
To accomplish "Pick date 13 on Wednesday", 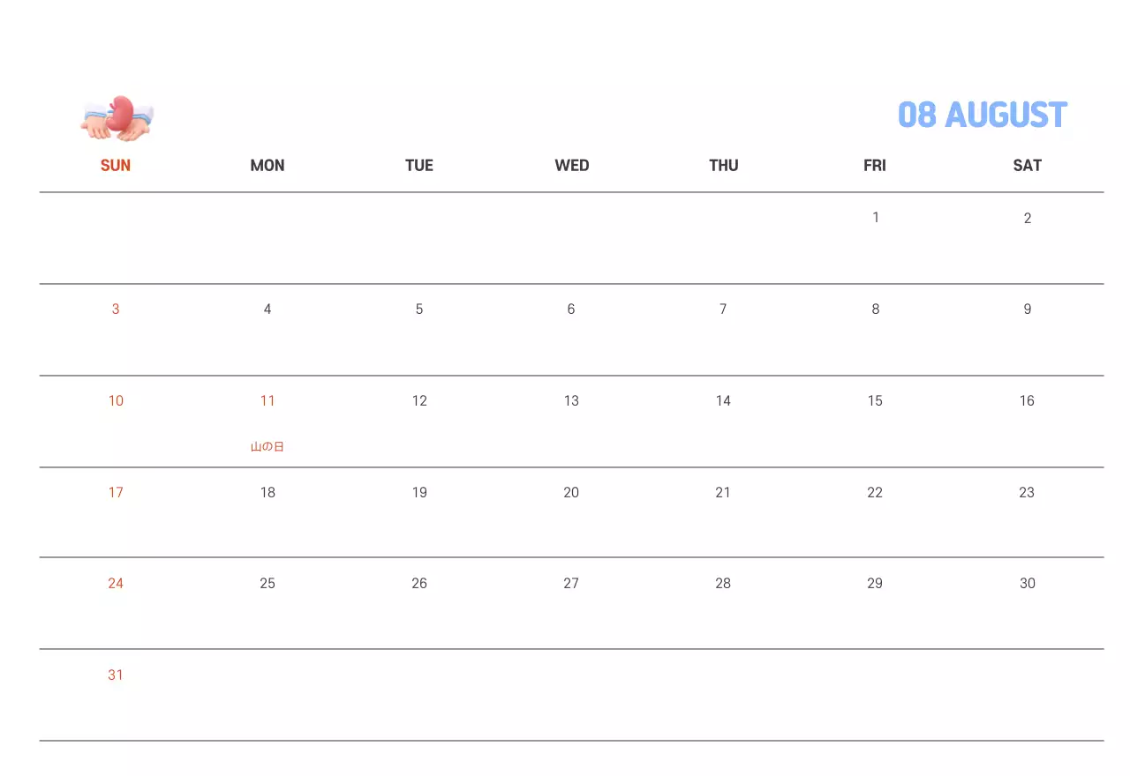I will coord(571,401).
